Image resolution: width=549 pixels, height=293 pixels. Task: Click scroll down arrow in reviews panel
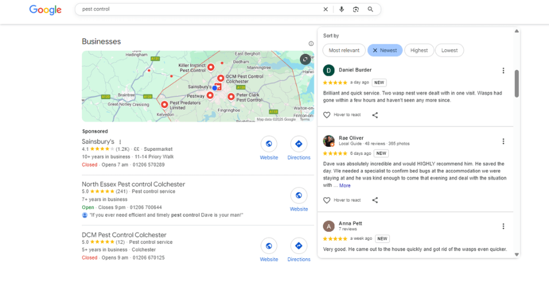point(516,255)
